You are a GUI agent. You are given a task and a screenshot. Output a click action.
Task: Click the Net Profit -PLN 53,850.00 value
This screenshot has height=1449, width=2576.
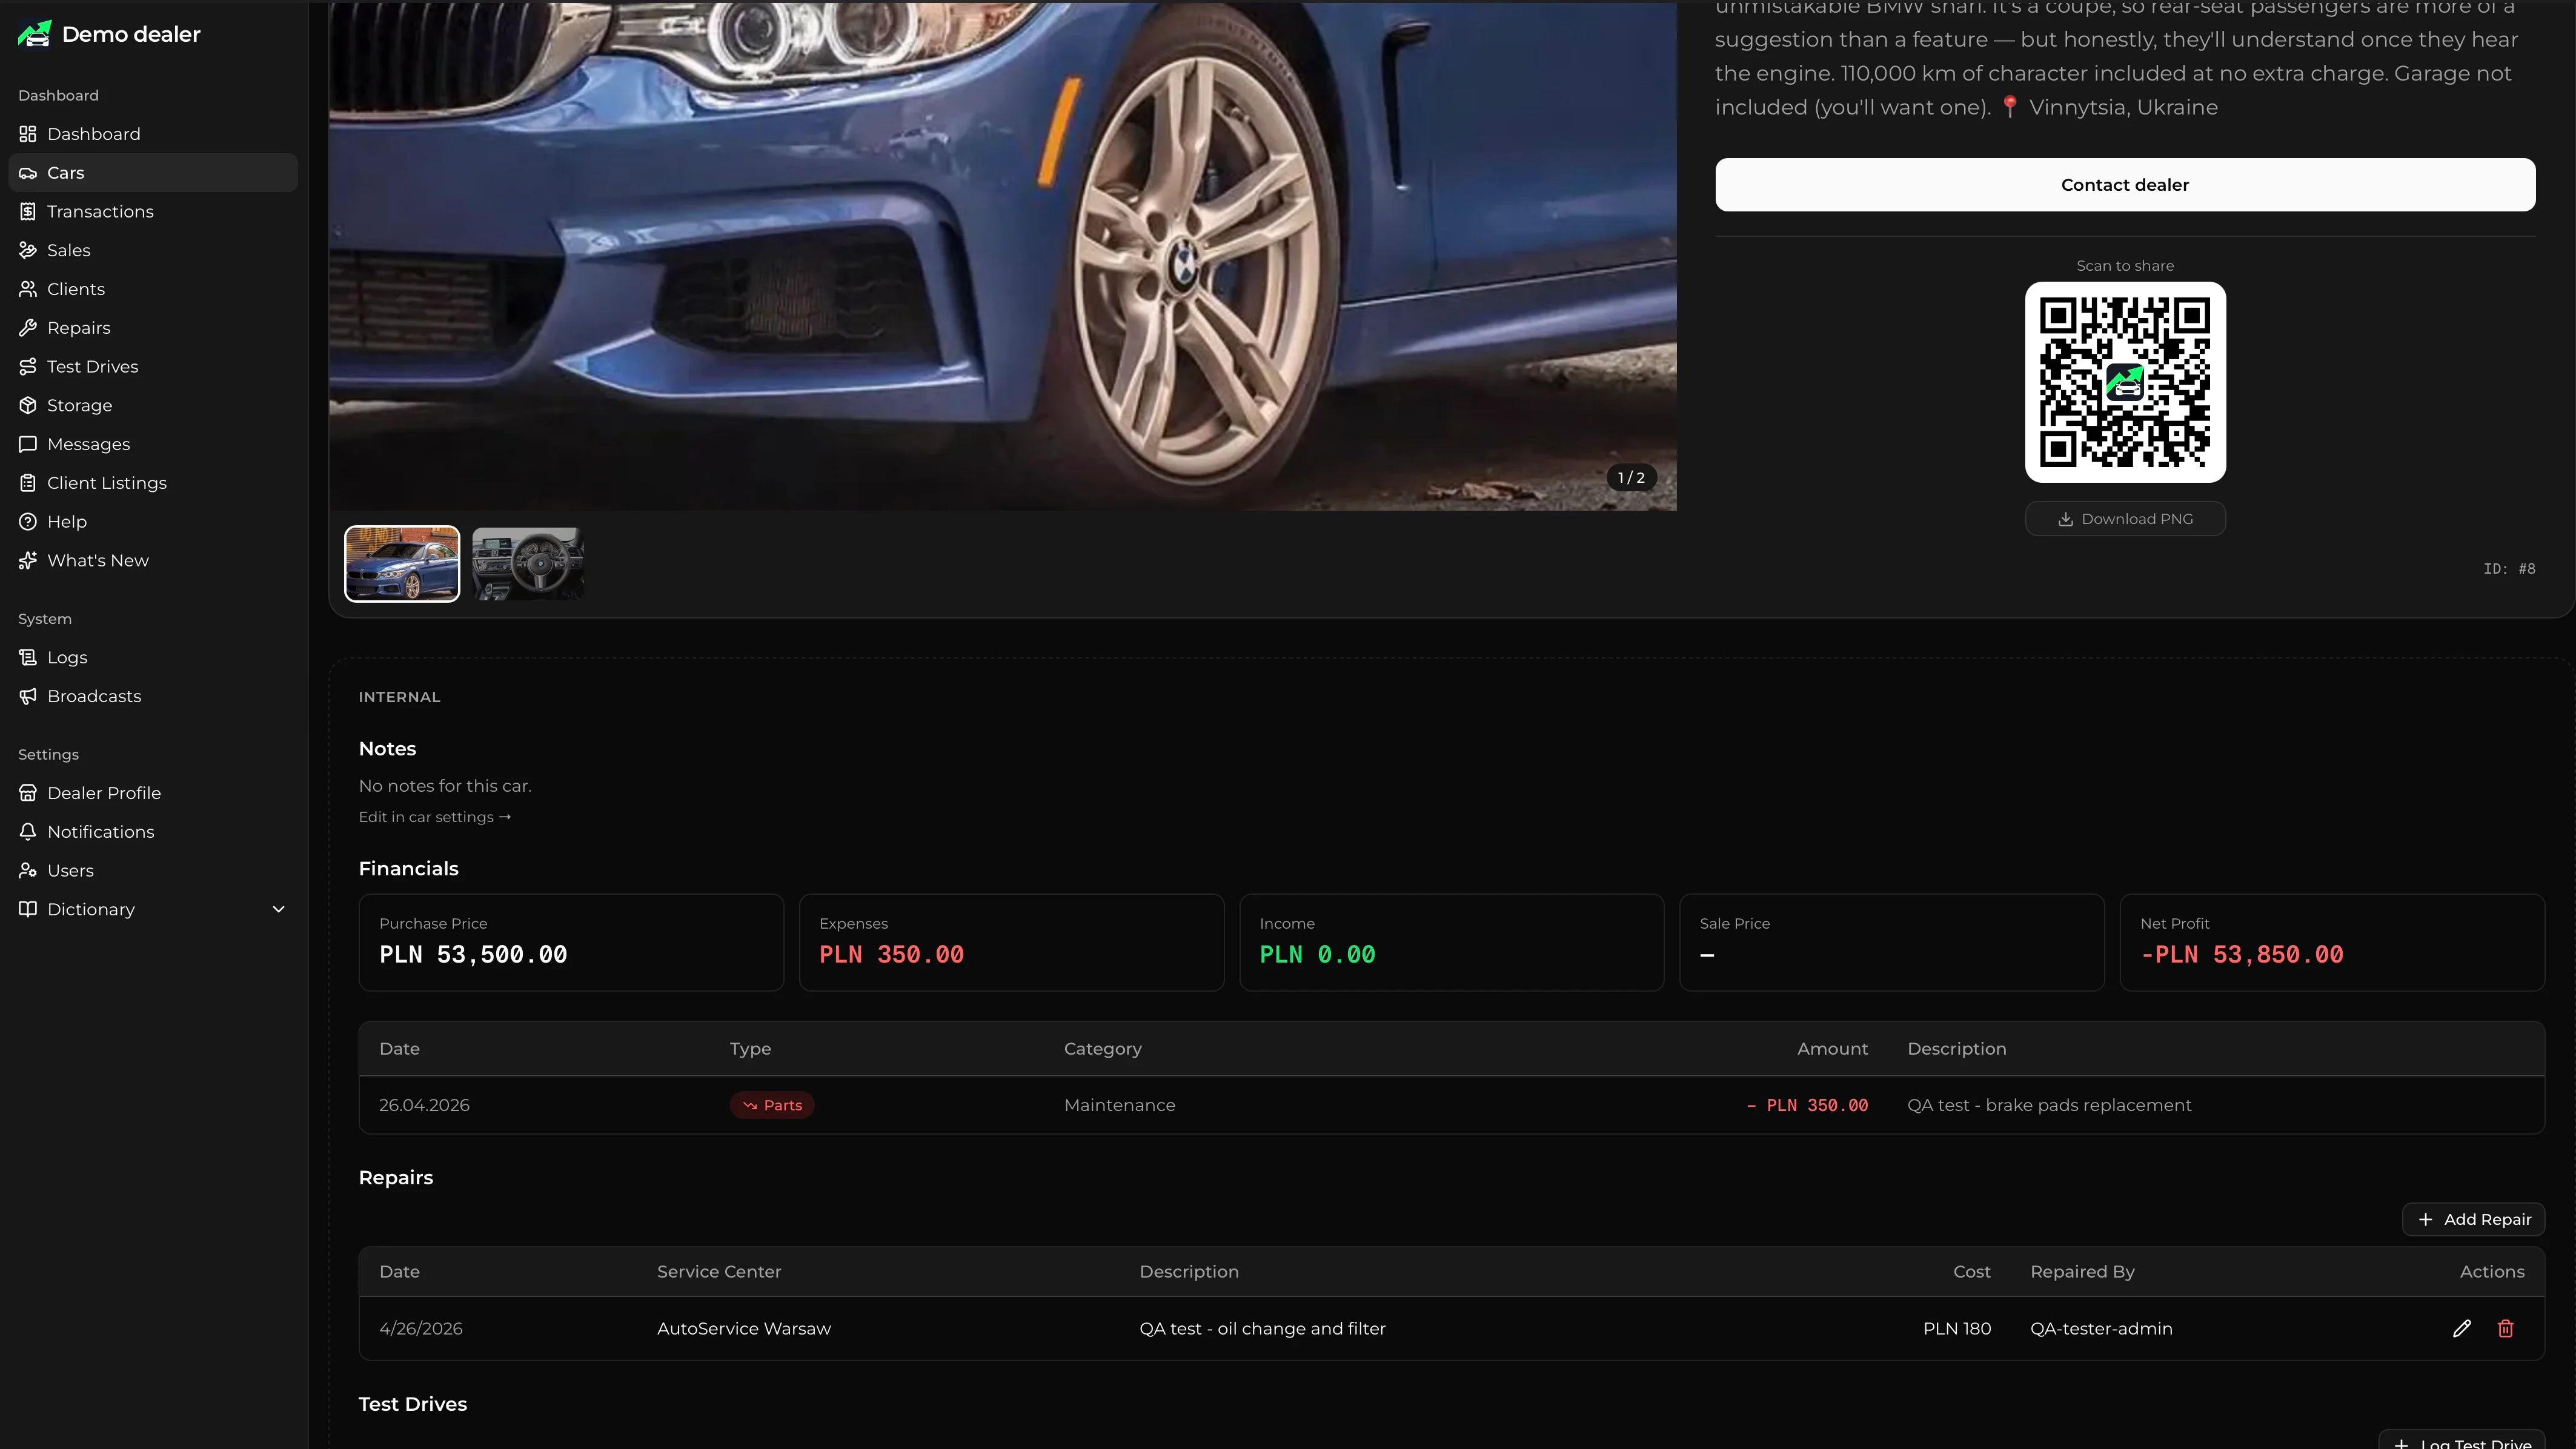tap(2241, 955)
